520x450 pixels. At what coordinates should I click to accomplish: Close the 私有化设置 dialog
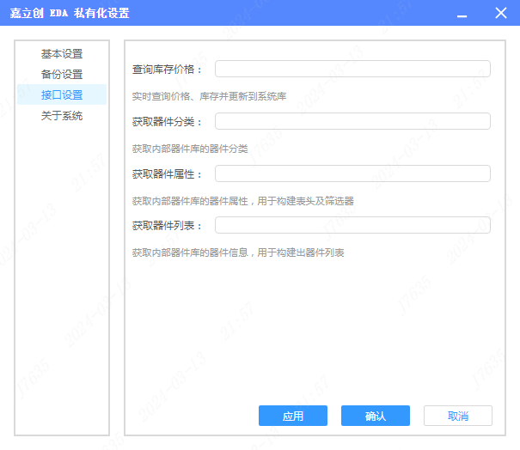click(x=501, y=13)
